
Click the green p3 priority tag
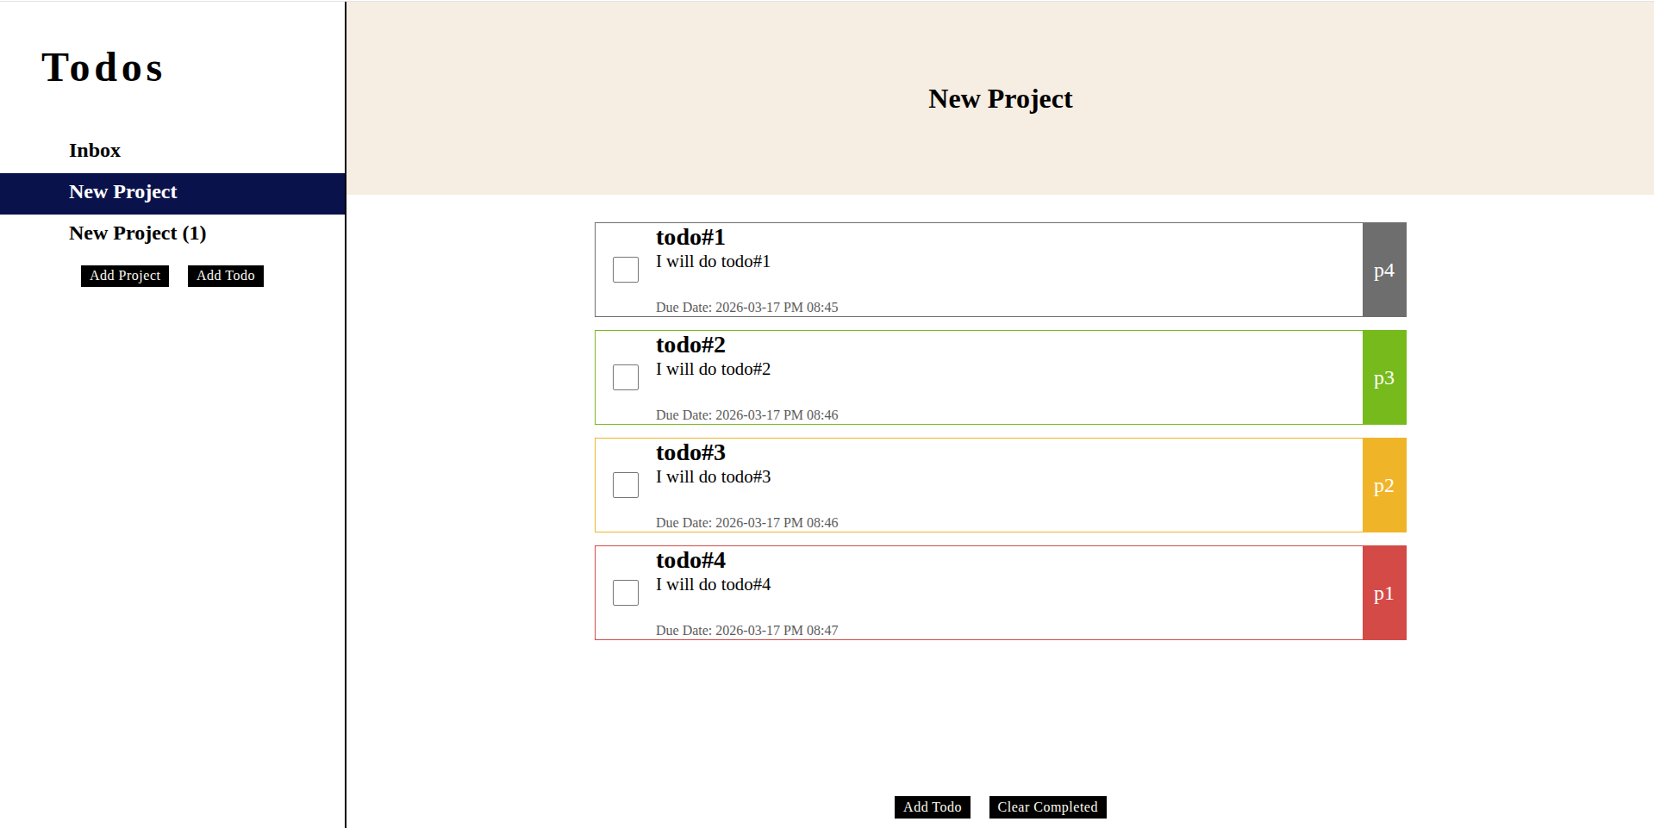click(x=1384, y=378)
